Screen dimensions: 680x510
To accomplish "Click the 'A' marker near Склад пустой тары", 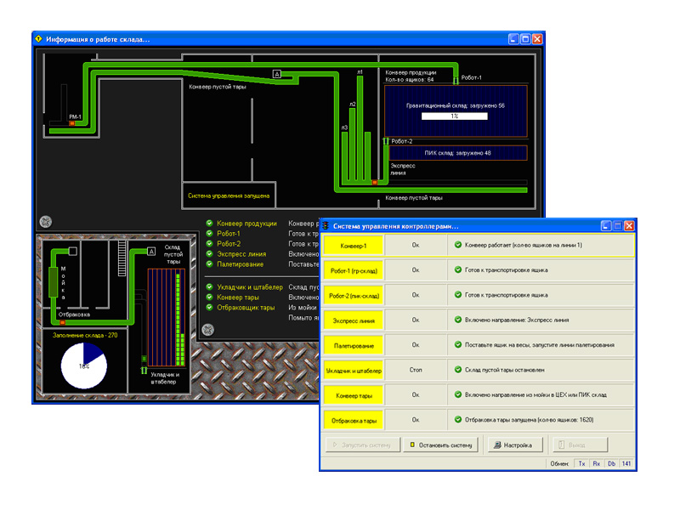I will point(151,252).
